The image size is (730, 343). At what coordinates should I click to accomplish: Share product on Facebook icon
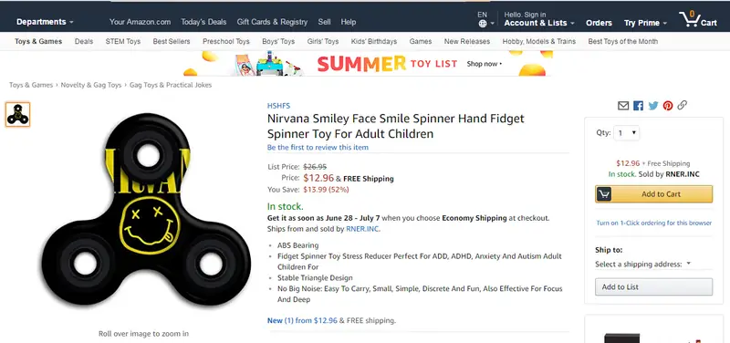pyautogui.click(x=638, y=106)
